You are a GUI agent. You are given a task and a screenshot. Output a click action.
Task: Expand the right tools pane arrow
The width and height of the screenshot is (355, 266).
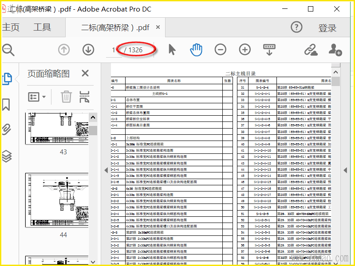(345, 170)
